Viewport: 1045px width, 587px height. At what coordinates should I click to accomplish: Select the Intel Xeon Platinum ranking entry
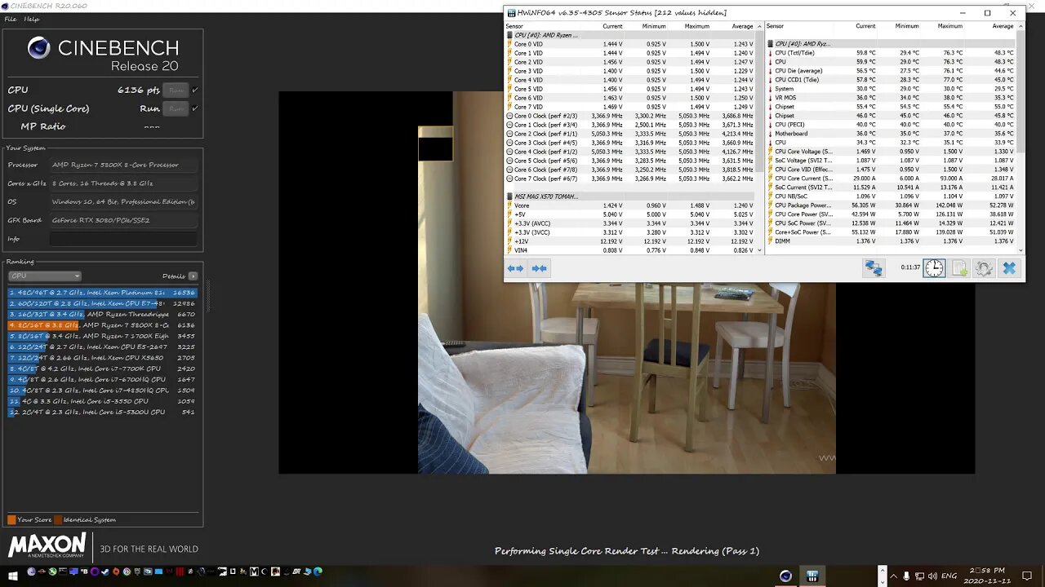tap(102, 293)
